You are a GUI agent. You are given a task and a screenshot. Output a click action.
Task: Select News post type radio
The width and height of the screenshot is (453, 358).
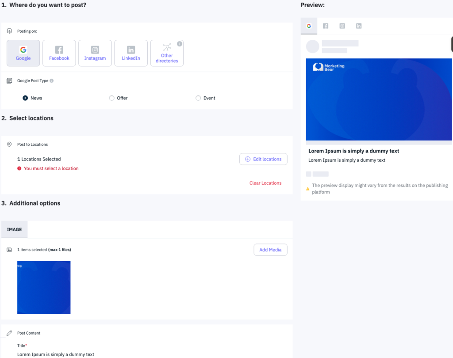click(25, 98)
